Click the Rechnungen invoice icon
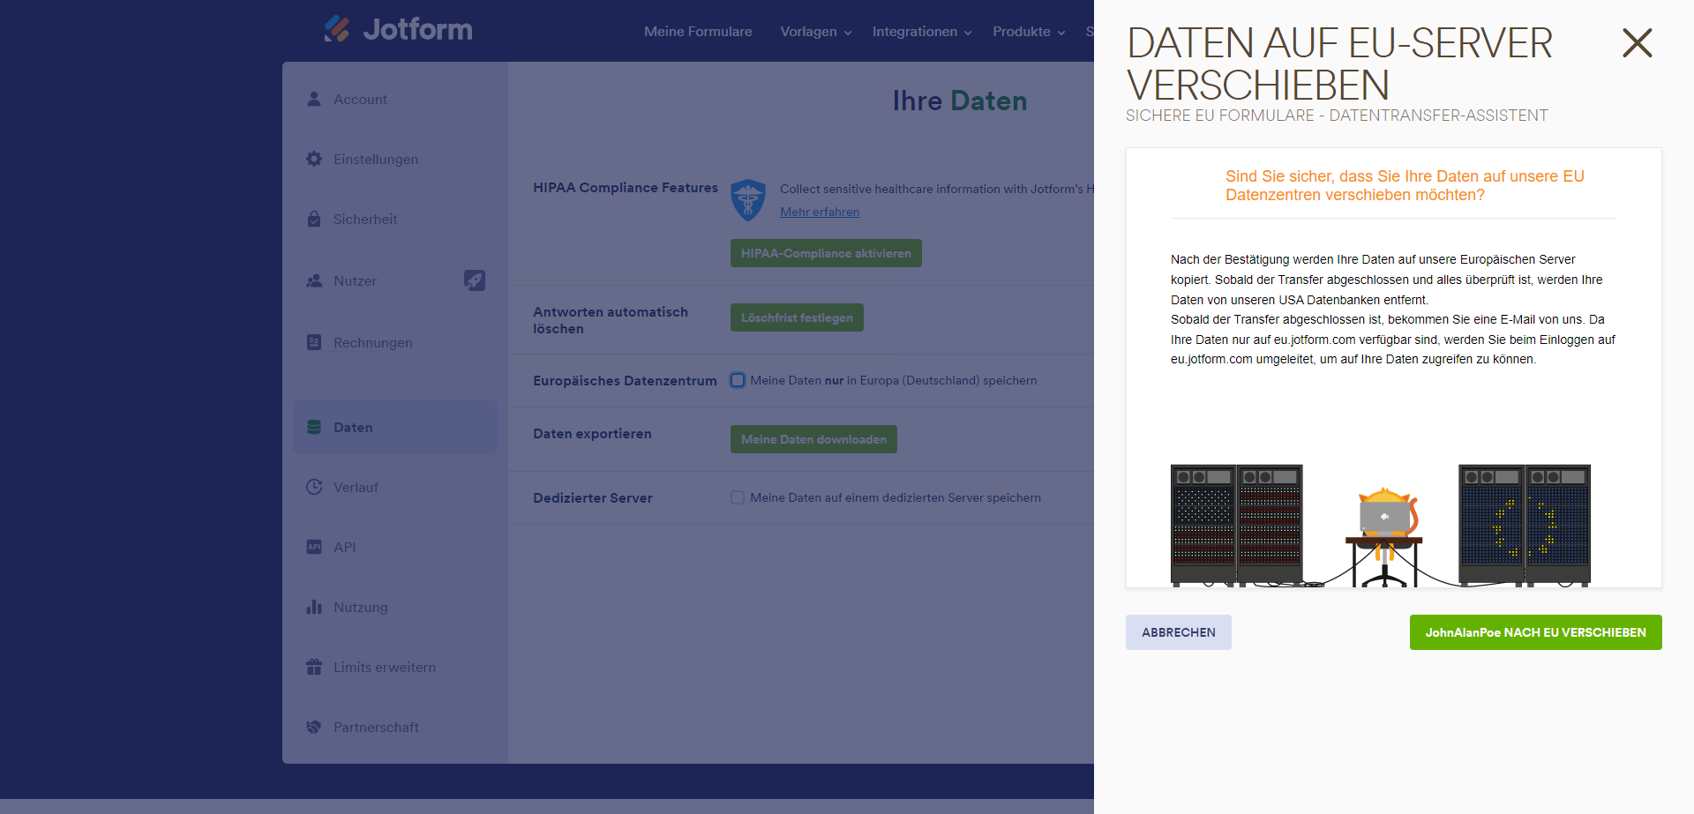Screen dimensions: 1694x814 (314, 342)
